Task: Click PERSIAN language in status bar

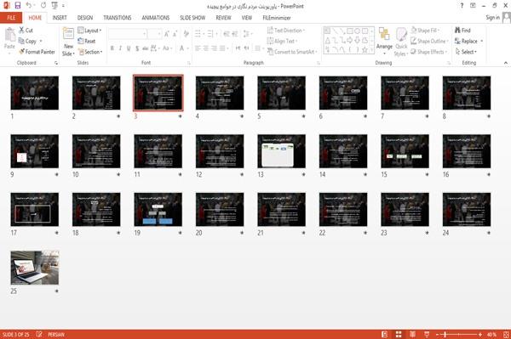Action: tap(56, 334)
